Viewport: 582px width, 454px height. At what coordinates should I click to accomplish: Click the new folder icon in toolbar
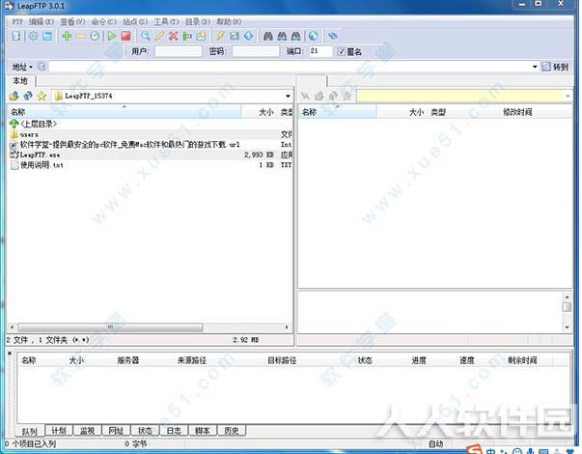(201, 36)
